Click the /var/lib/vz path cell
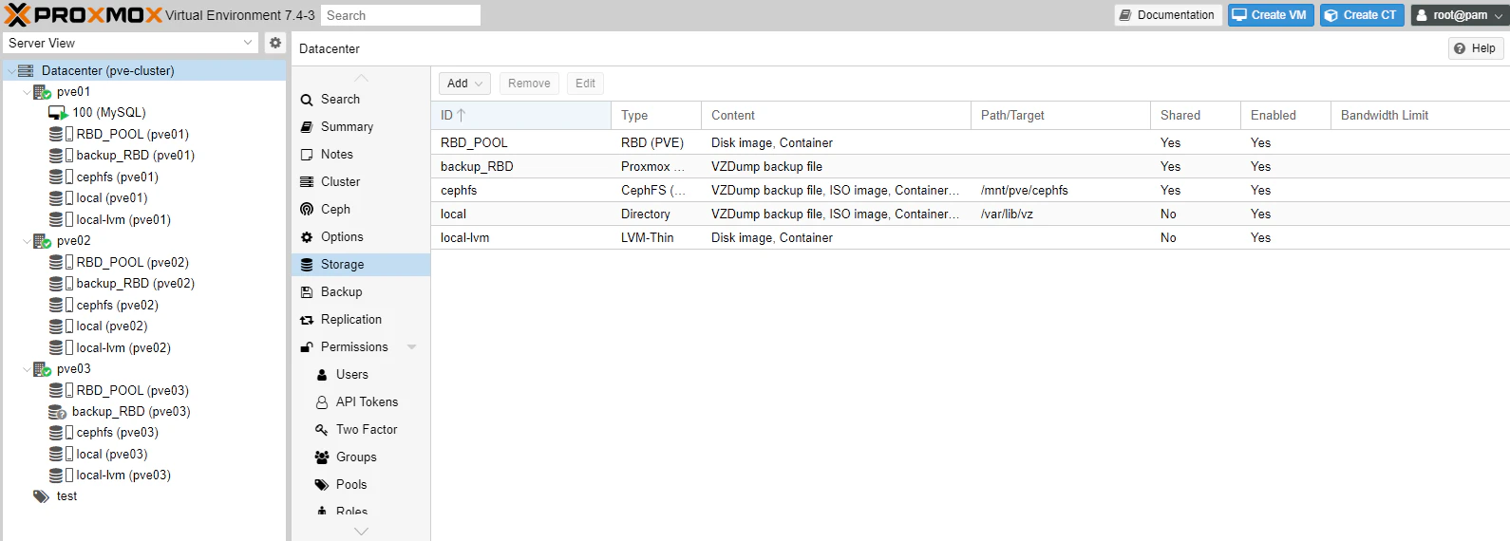1510x541 pixels. [1061, 215]
